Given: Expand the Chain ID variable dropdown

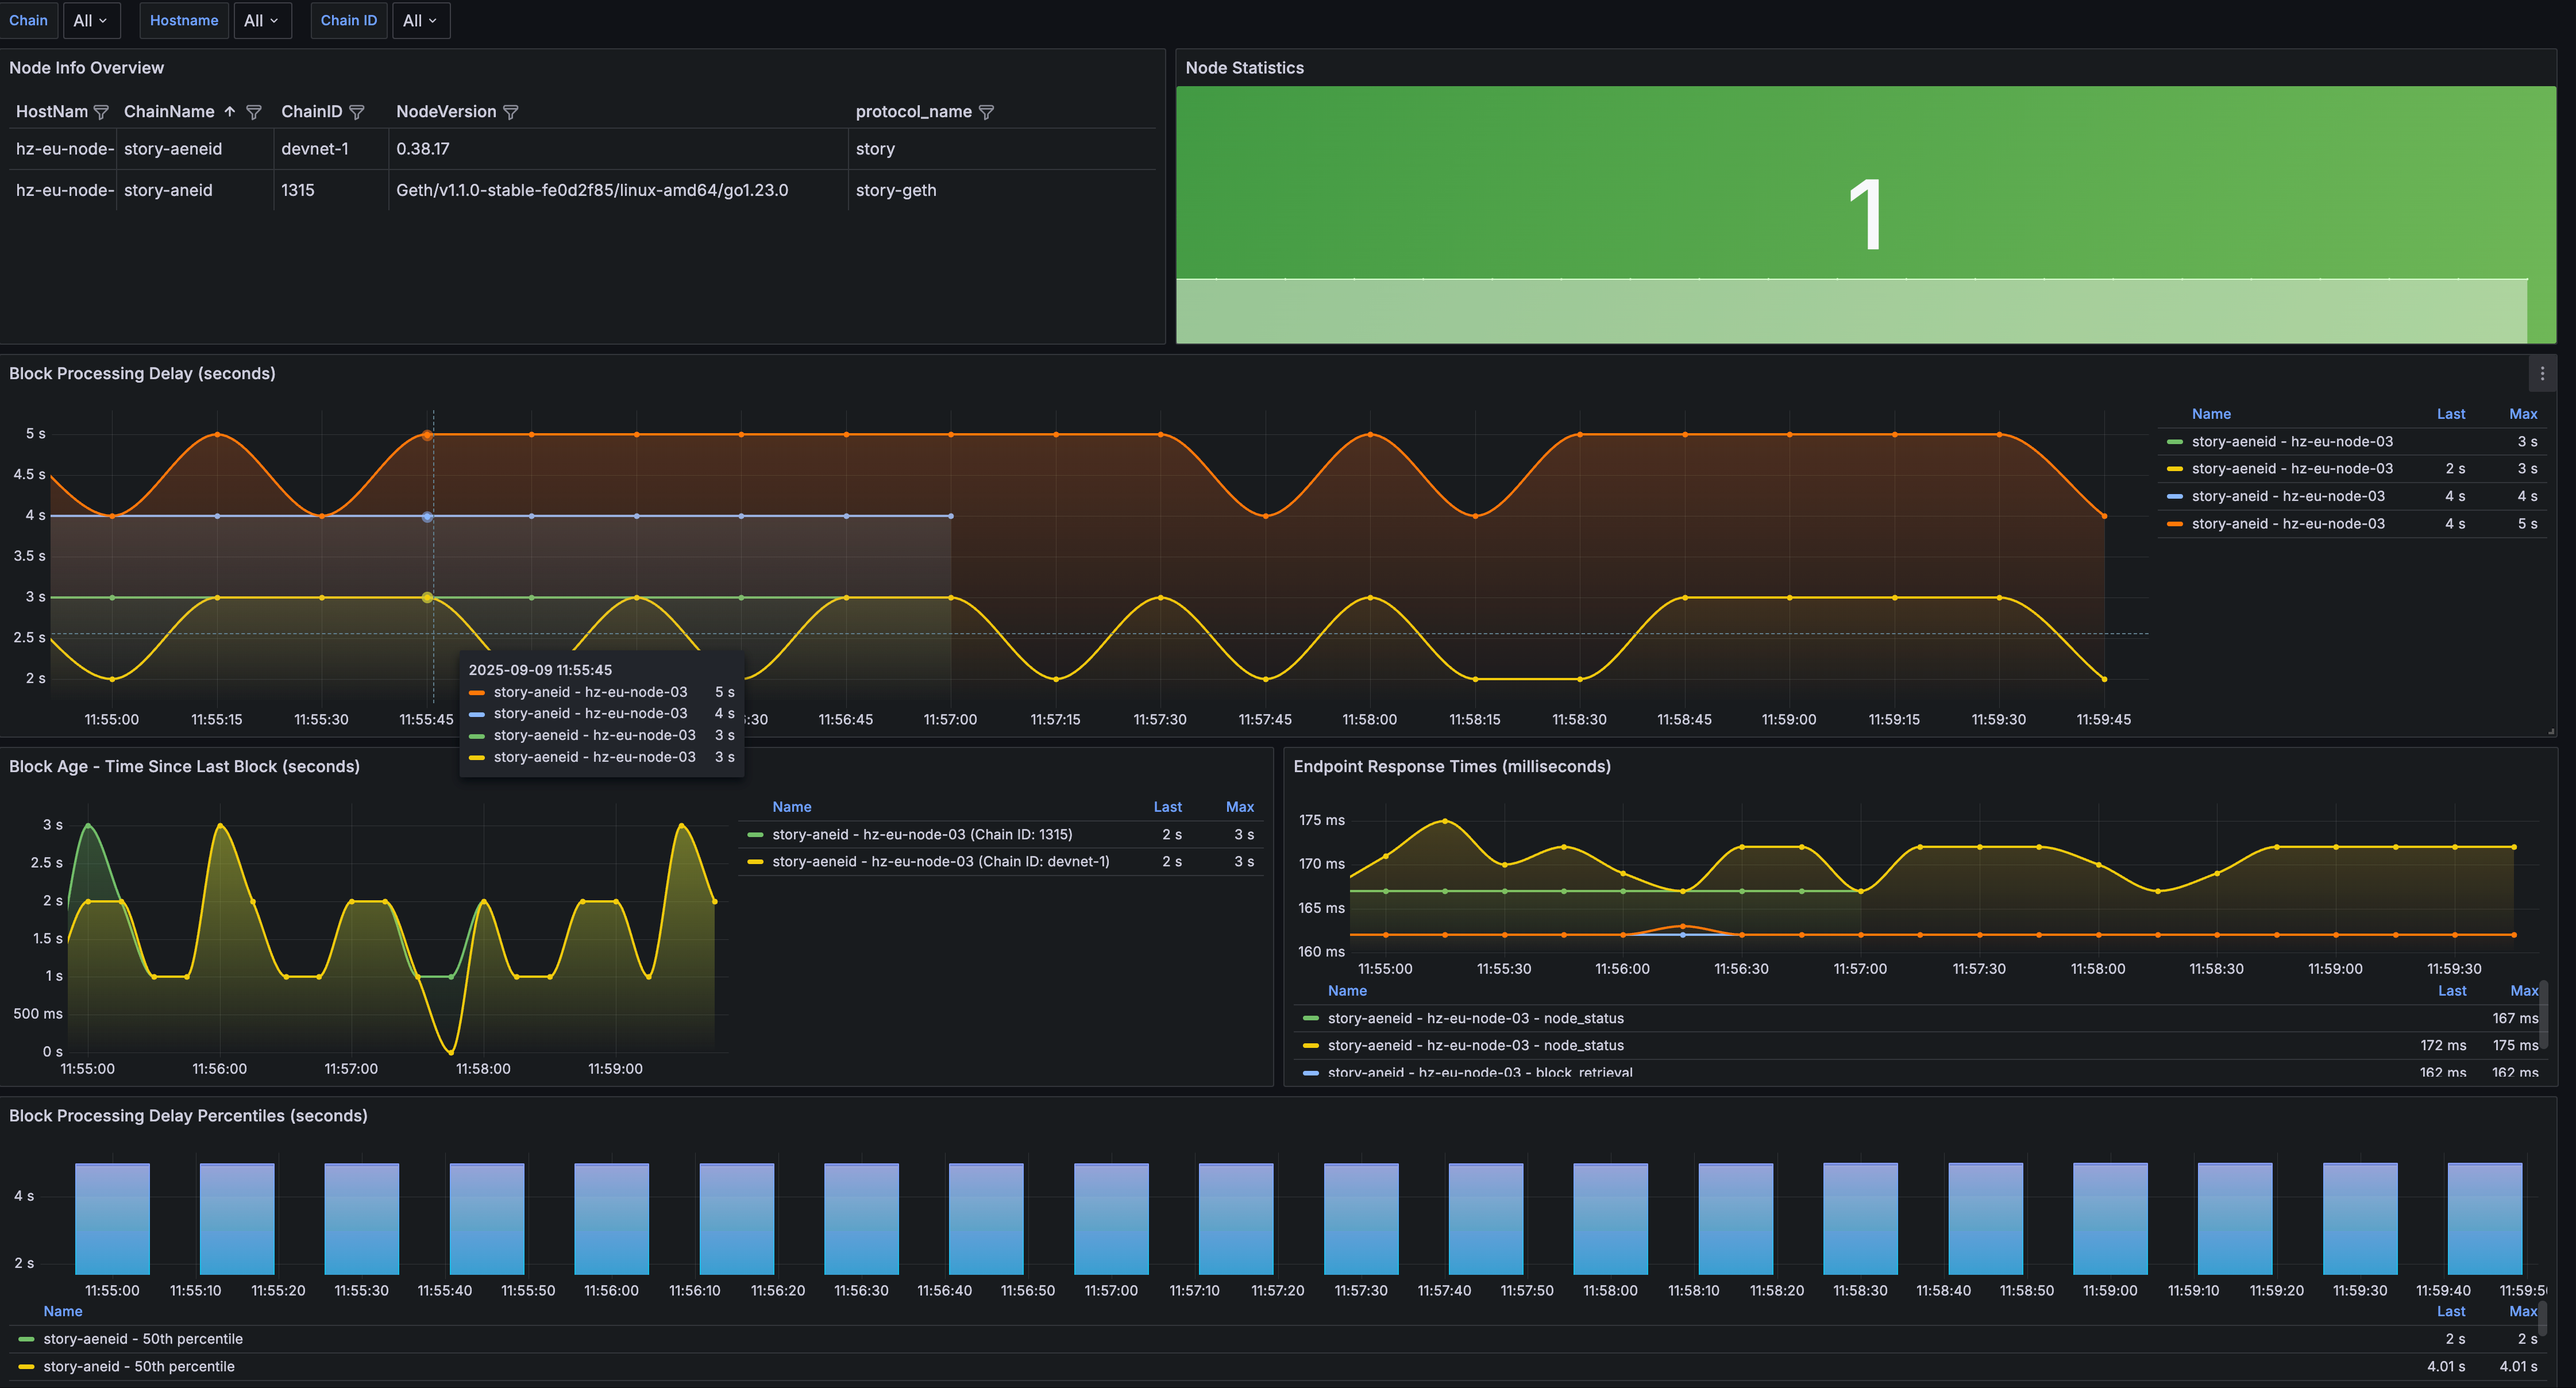Looking at the screenshot, I should click(x=421, y=21).
